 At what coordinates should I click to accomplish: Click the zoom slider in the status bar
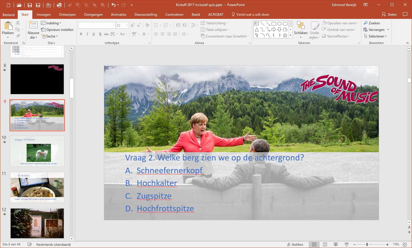pyautogui.click(x=371, y=245)
